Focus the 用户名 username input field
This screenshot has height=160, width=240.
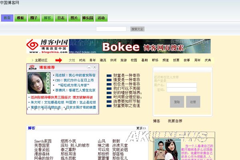(182, 85)
